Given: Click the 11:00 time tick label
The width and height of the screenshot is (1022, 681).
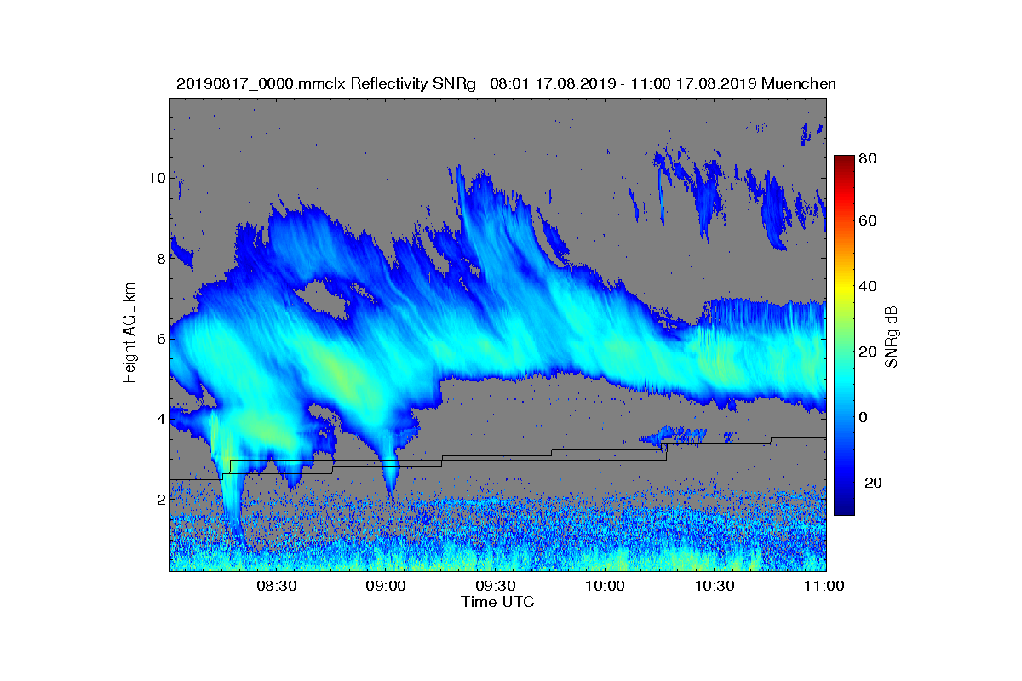Looking at the screenshot, I should point(824,587).
